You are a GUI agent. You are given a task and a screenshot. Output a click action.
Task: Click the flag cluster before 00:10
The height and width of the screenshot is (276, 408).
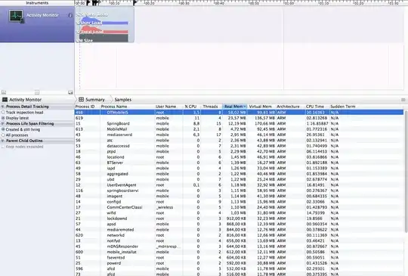96,3
